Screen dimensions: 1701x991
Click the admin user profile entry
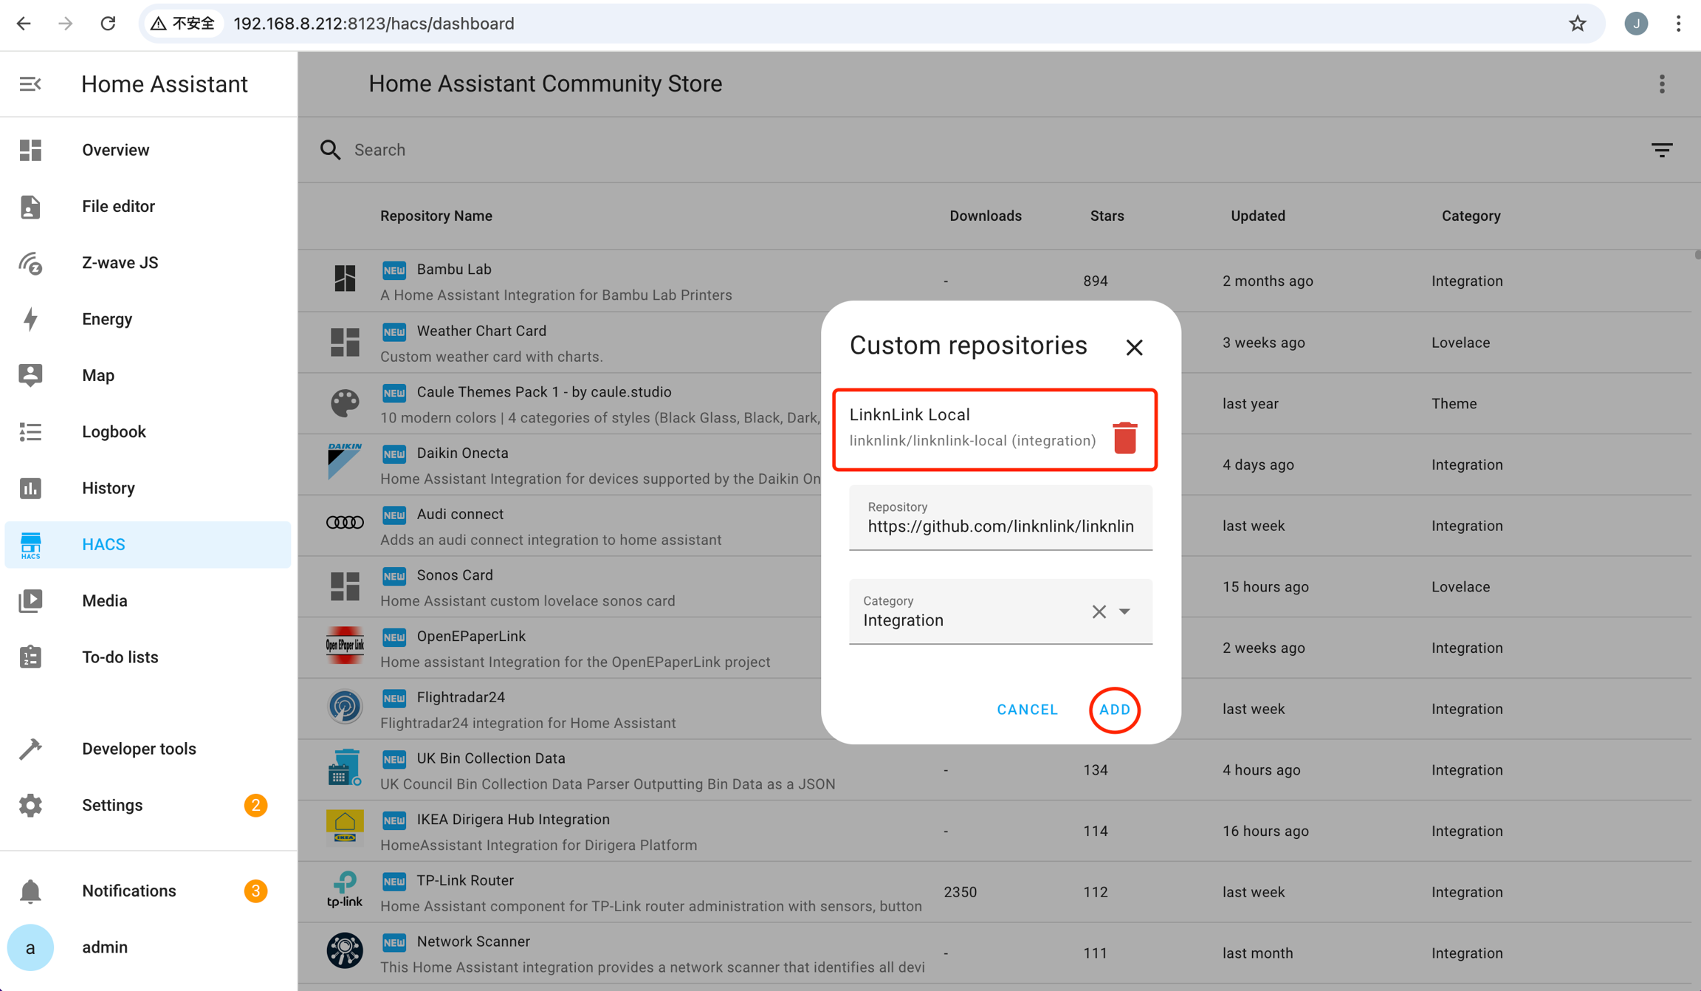[x=103, y=947]
